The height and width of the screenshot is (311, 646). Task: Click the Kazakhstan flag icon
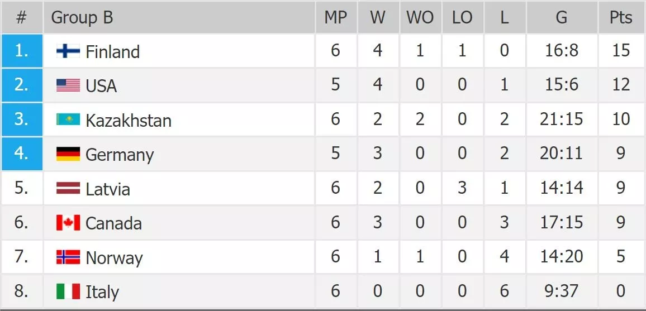pos(68,120)
